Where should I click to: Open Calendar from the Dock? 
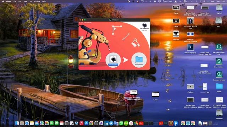(x=61, y=123)
